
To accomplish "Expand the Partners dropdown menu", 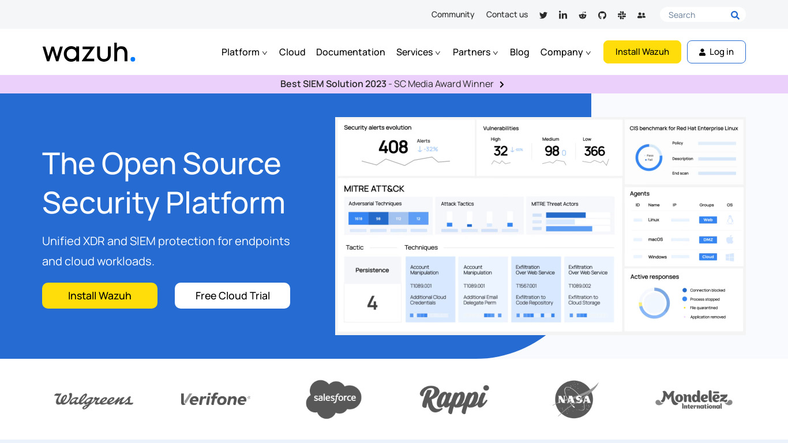I will tap(475, 52).
